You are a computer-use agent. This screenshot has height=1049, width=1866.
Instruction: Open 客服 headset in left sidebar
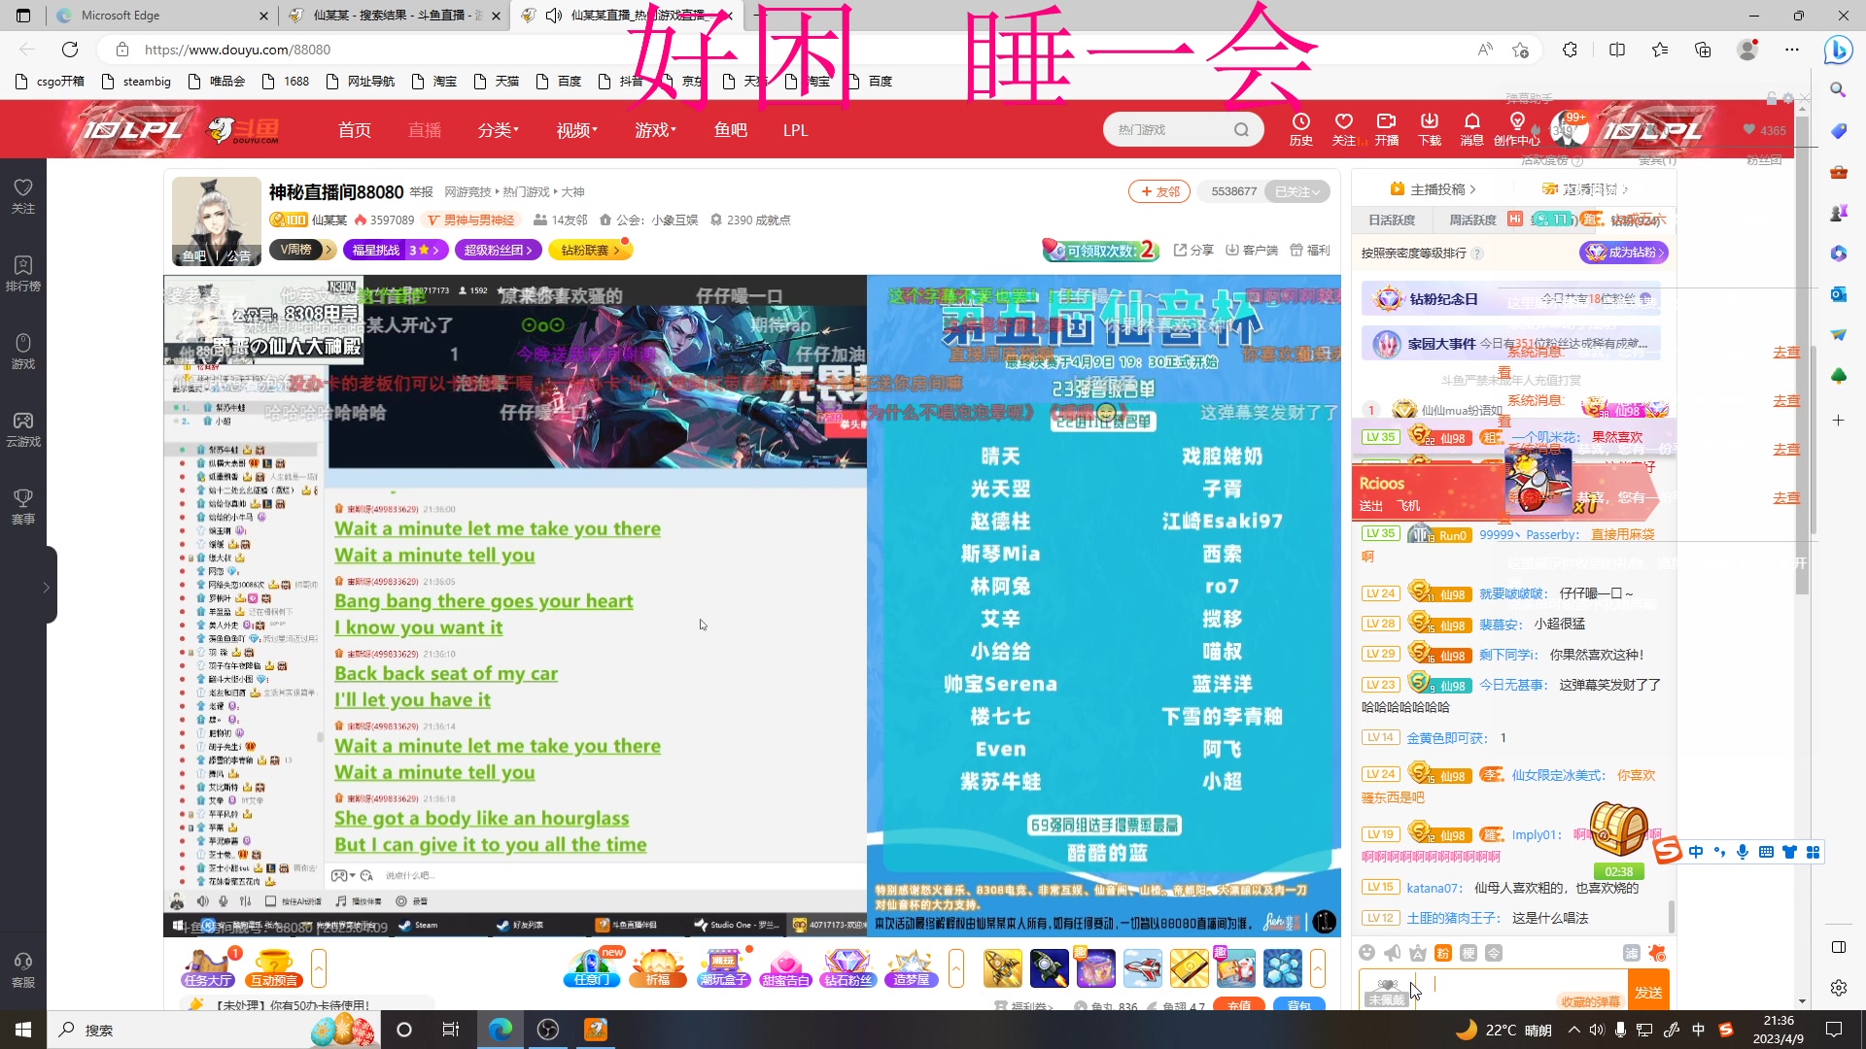coord(23,969)
